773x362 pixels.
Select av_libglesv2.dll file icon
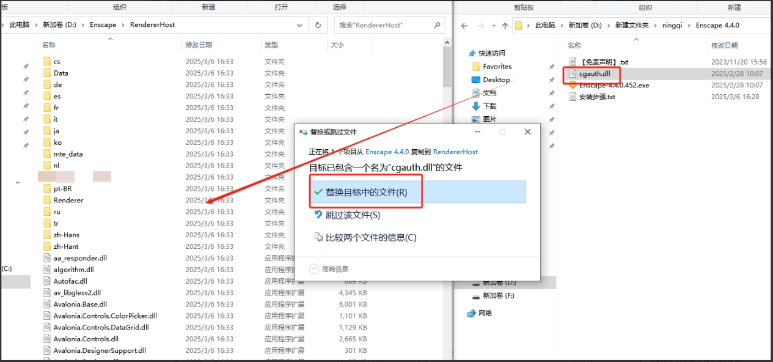[47, 293]
